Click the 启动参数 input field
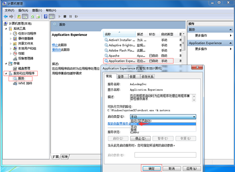The width and height of the screenshot is (235, 172). (165, 155)
